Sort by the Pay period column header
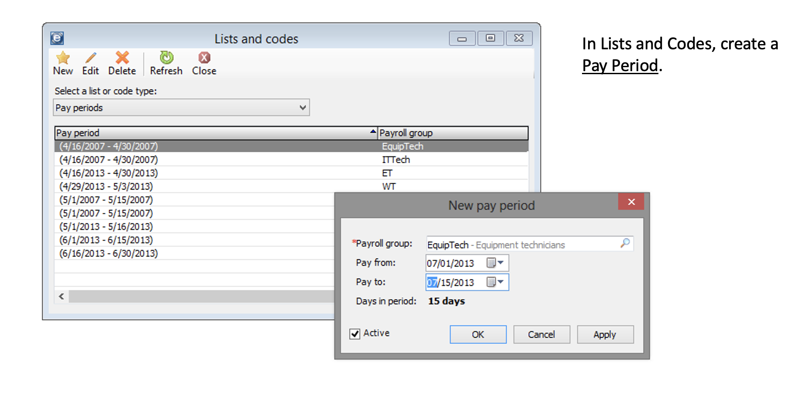806x411 pixels. (216, 133)
